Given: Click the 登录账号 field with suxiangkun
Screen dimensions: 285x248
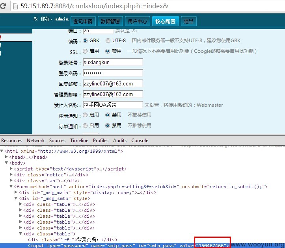Looking at the screenshot, I should pyautogui.click(x=113, y=63).
